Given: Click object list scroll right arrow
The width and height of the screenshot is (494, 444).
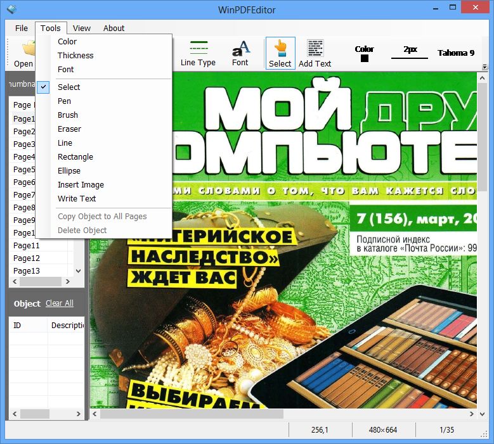Looking at the screenshot, I should (79, 414).
